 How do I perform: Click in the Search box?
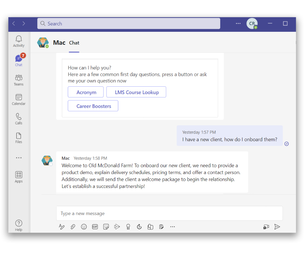pos(128,23)
